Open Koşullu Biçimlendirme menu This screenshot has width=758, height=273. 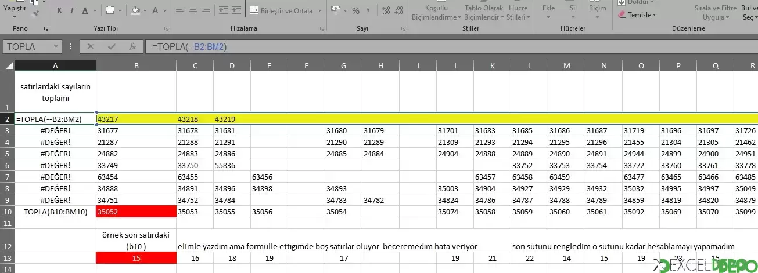tap(437, 12)
